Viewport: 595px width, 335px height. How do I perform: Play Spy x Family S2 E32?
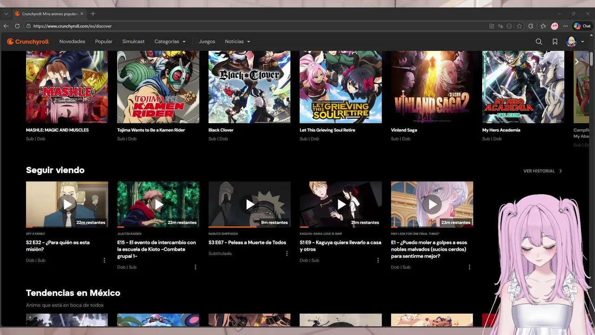pos(67,204)
